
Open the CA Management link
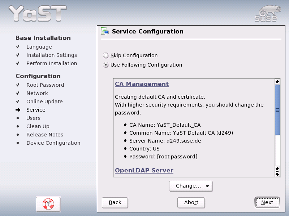[142, 84]
